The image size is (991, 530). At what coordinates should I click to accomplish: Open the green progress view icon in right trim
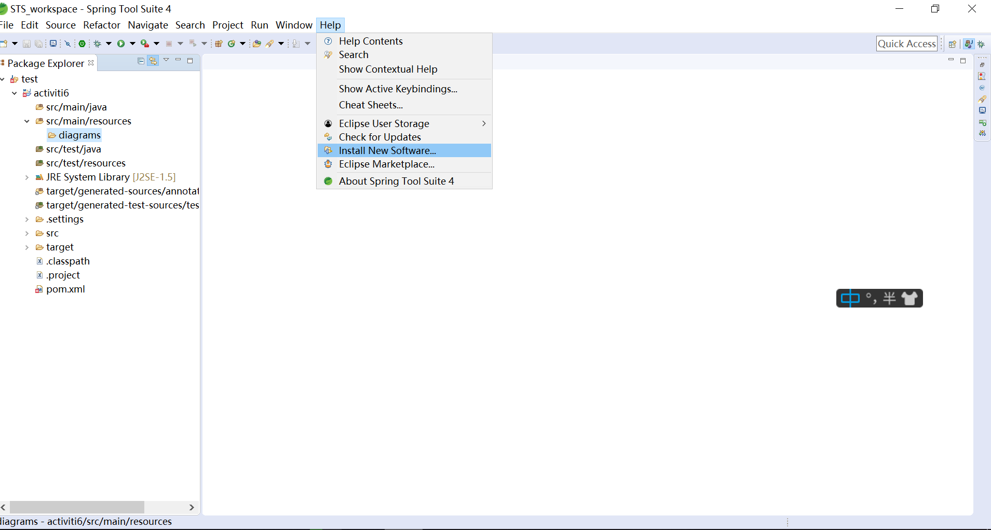pos(982,122)
